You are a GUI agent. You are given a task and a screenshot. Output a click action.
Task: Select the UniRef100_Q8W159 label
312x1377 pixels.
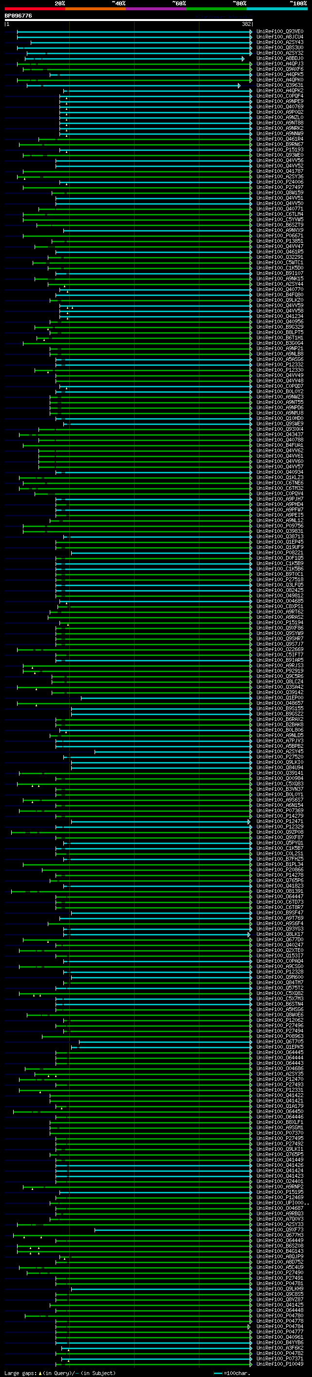click(x=280, y=192)
